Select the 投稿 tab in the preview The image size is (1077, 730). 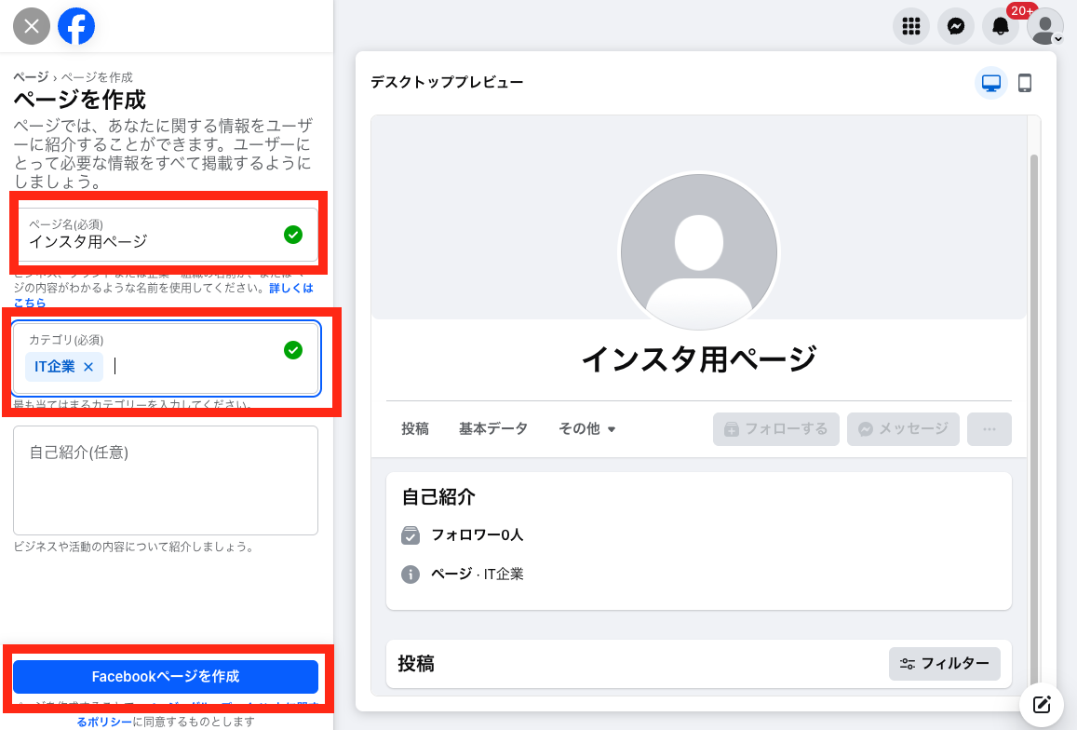click(x=414, y=428)
